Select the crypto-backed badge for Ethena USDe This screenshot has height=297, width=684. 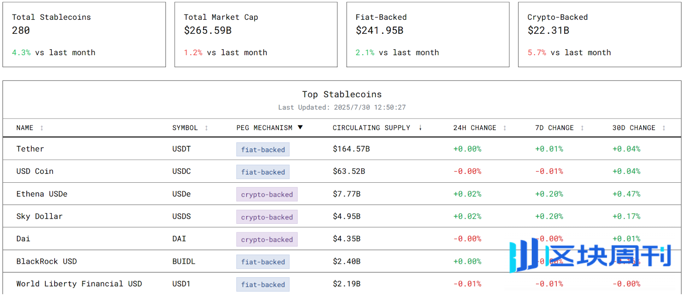click(267, 194)
